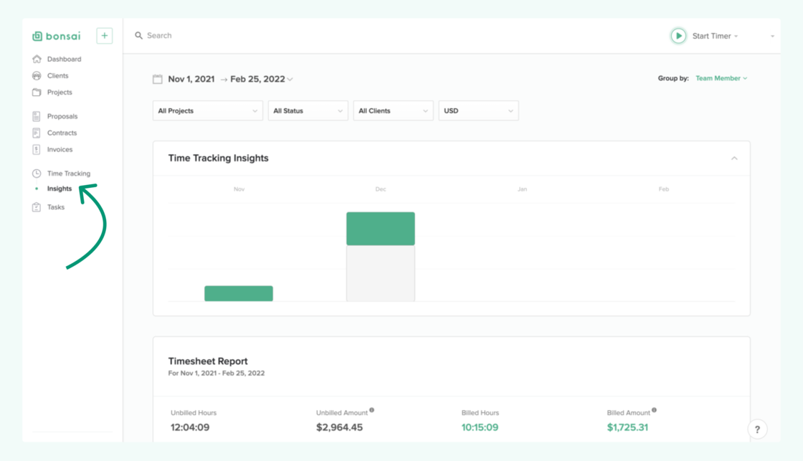The image size is (803, 461).
Task: Click the Nov 1, 2021 start date
Action: [x=191, y=79]
